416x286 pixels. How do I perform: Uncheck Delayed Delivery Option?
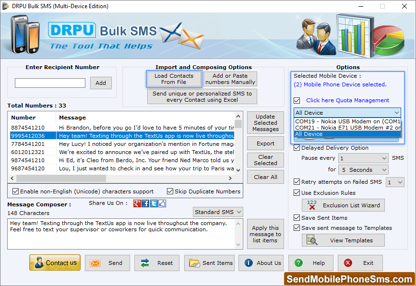pos(297,148)
